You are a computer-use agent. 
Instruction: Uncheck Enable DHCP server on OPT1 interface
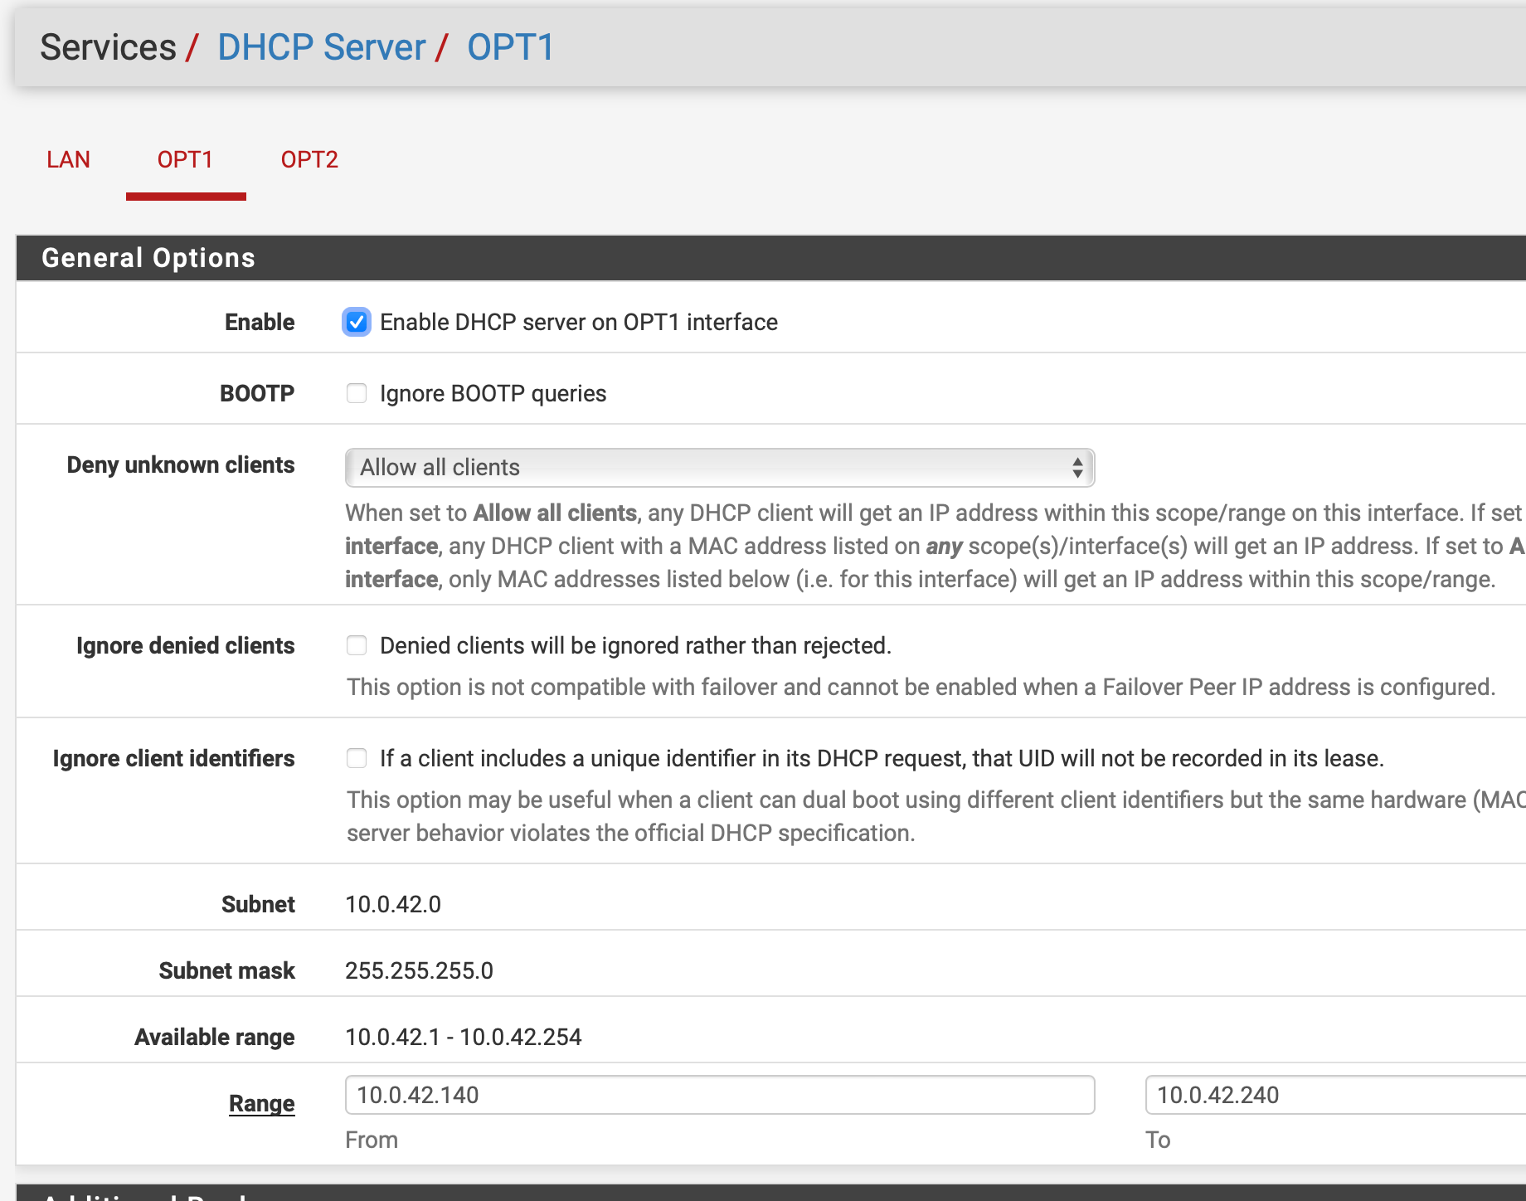pos(357,322)
